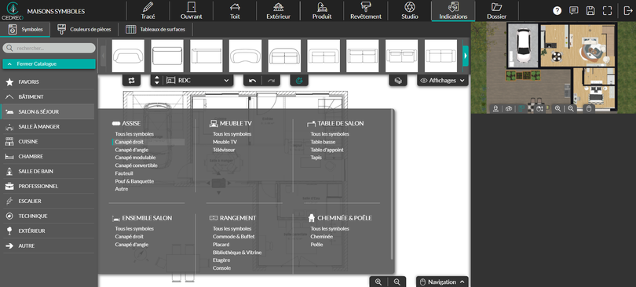Redo the last undone action
This screenshot has height=287, width=636.
[271, 81]
